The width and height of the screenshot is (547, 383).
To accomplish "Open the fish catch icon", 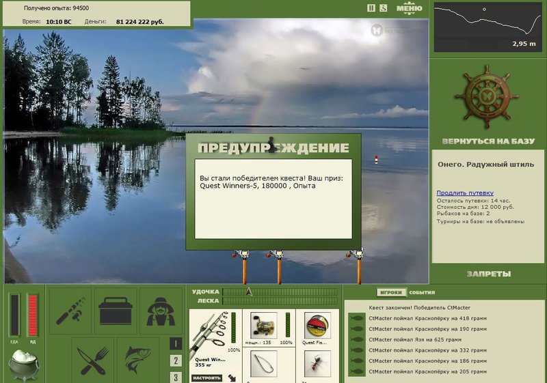I will (138, 360).
